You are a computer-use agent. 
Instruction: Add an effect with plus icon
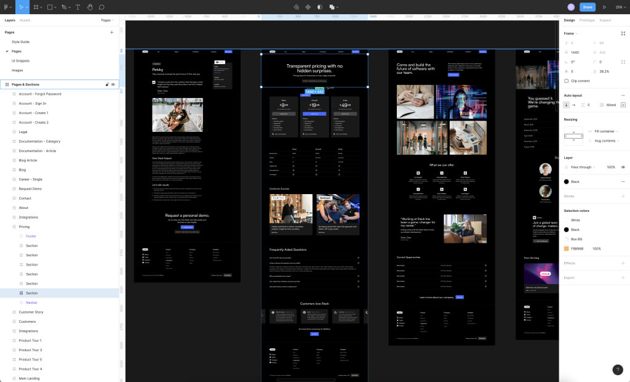pos(623,263)
